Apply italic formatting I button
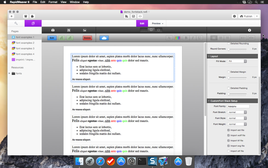 click(193, 38)
